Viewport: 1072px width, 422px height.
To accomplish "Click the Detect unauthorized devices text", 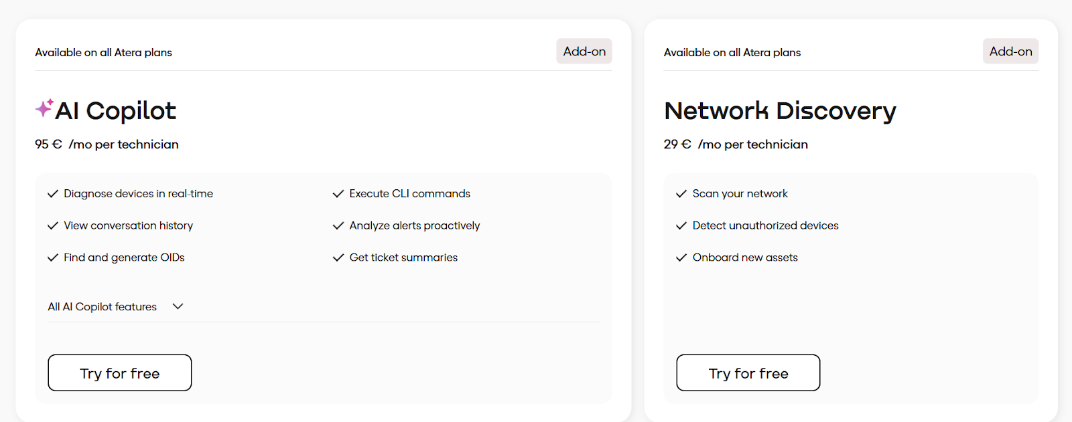I will pyautogui.click(x=766, y=226).
